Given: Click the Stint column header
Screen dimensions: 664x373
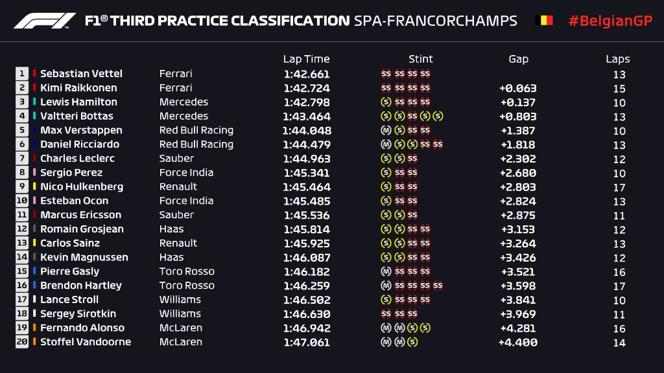Looking at the screenshot, I should [421, 59].
